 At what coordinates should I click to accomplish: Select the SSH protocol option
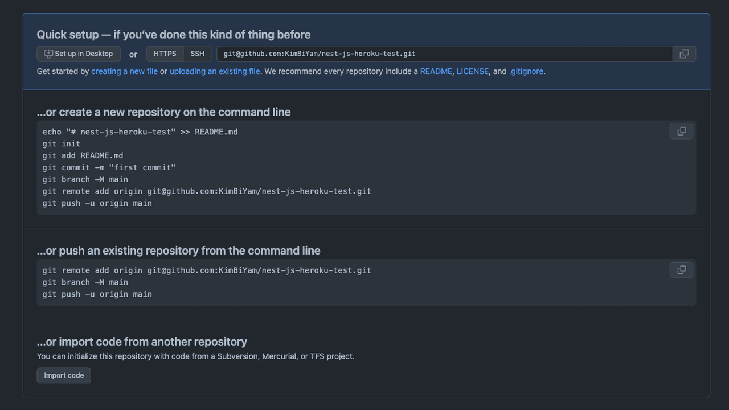(x=198, y=54)
